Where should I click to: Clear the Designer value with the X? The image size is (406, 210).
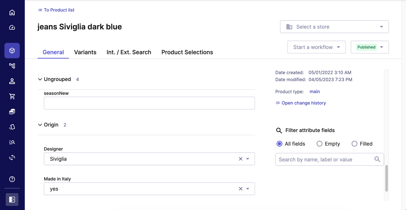(x=240, y=159)
